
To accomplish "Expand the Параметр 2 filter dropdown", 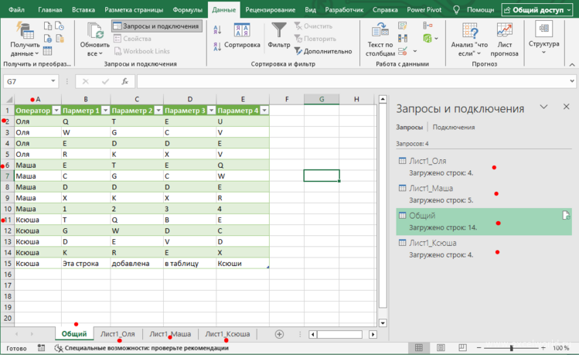I will point(157,111).
